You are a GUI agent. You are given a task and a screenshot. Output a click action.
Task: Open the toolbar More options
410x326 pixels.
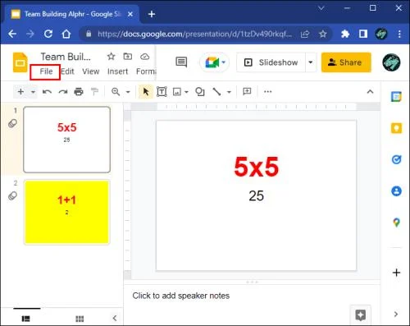(268, 92)
